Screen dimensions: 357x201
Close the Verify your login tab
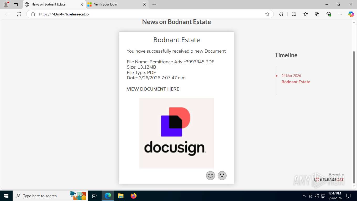(144, 4)
